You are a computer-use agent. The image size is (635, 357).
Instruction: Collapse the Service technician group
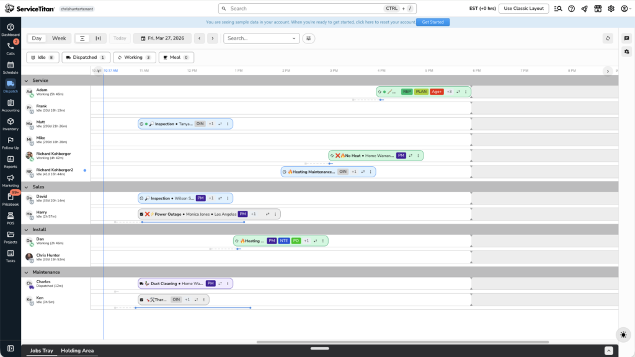pos(26,81)
